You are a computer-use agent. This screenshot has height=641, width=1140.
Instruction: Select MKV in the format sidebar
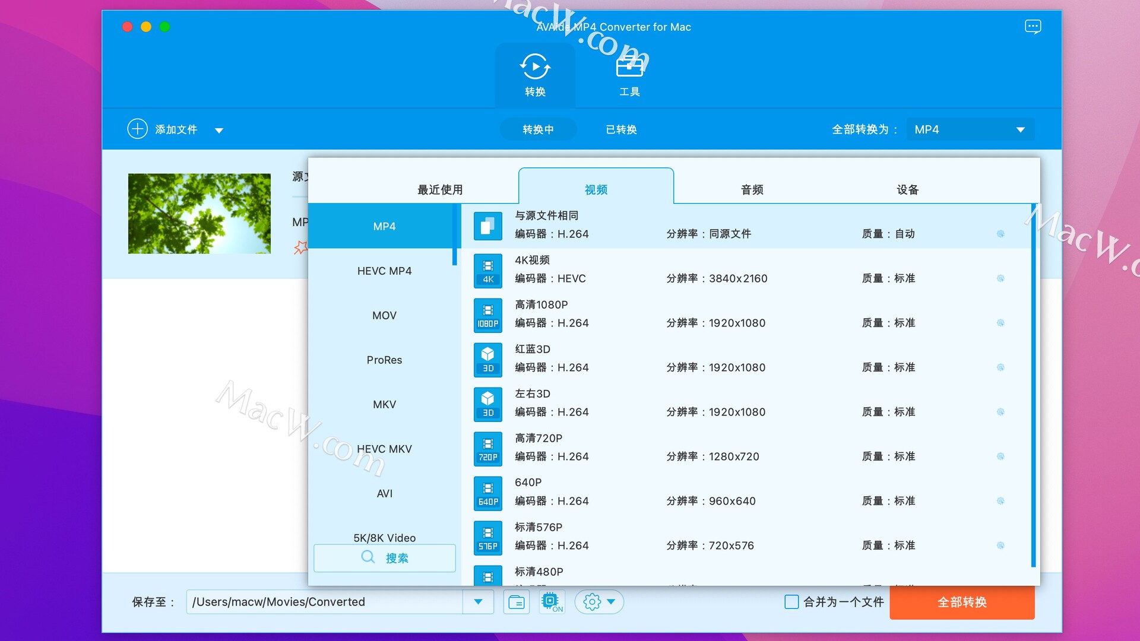coord(384,404)
